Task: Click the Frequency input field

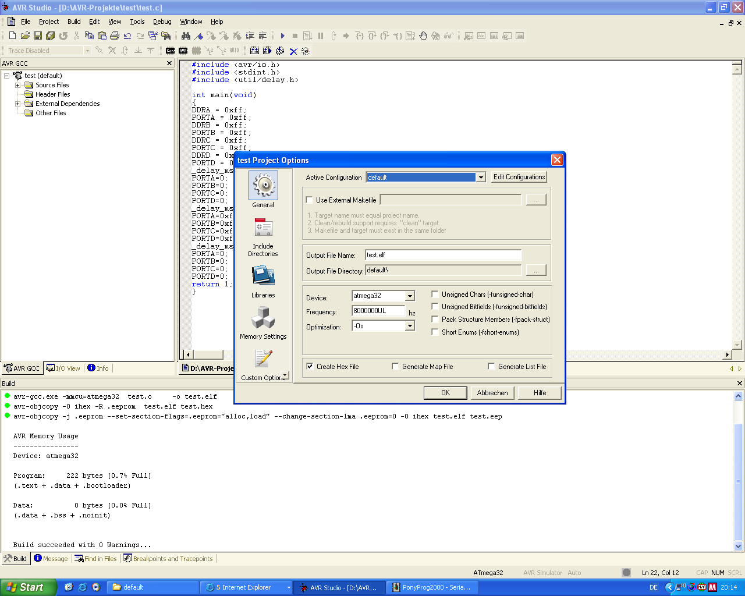Action: [x=378, y=311]
